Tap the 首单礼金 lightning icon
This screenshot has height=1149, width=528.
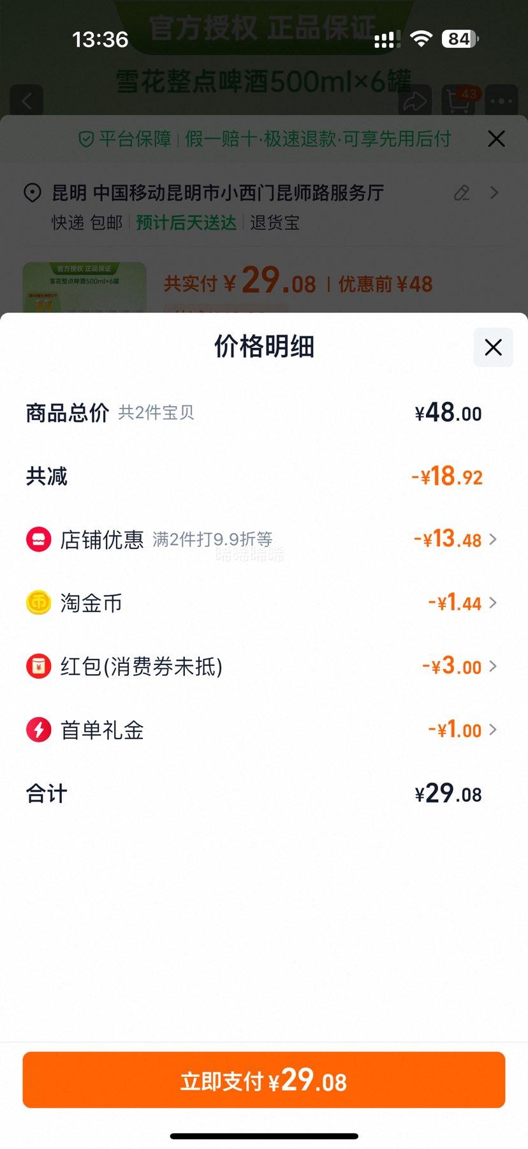(x=38, y=730)
